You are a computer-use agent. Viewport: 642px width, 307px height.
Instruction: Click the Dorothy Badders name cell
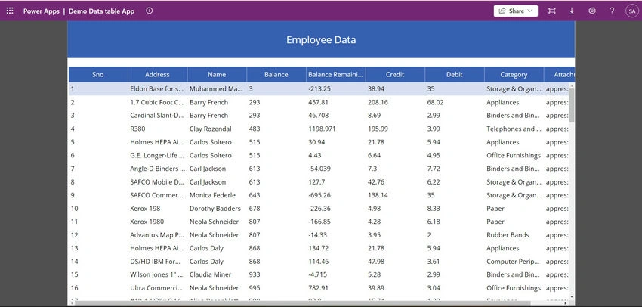[215, 208]
